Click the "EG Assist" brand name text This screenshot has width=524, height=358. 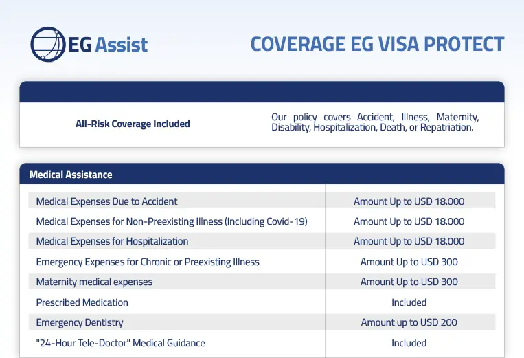(x=109, y=45)
